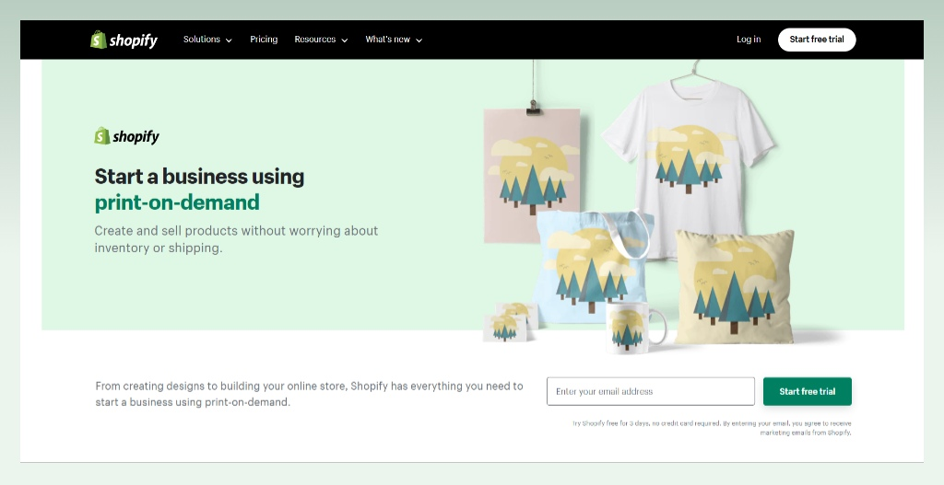
Task: Click the 'Try Shopify free' disclaimer text
Action: 712,428
